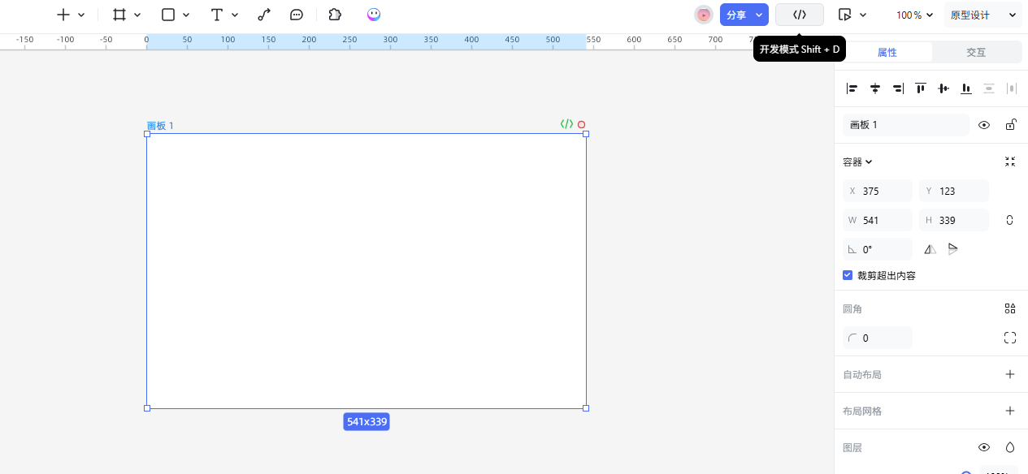Switch to the 属性 tab

[887, 53]
